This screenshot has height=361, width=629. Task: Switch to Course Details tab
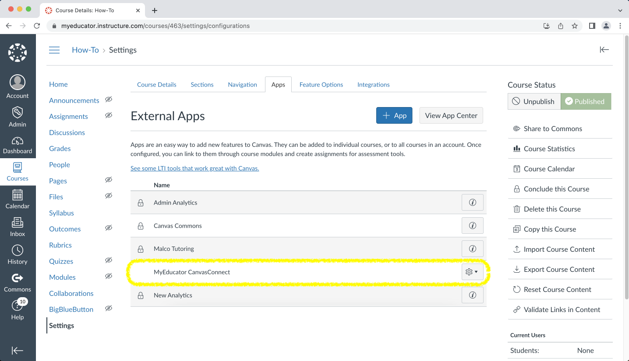click(x=157, y=84)
